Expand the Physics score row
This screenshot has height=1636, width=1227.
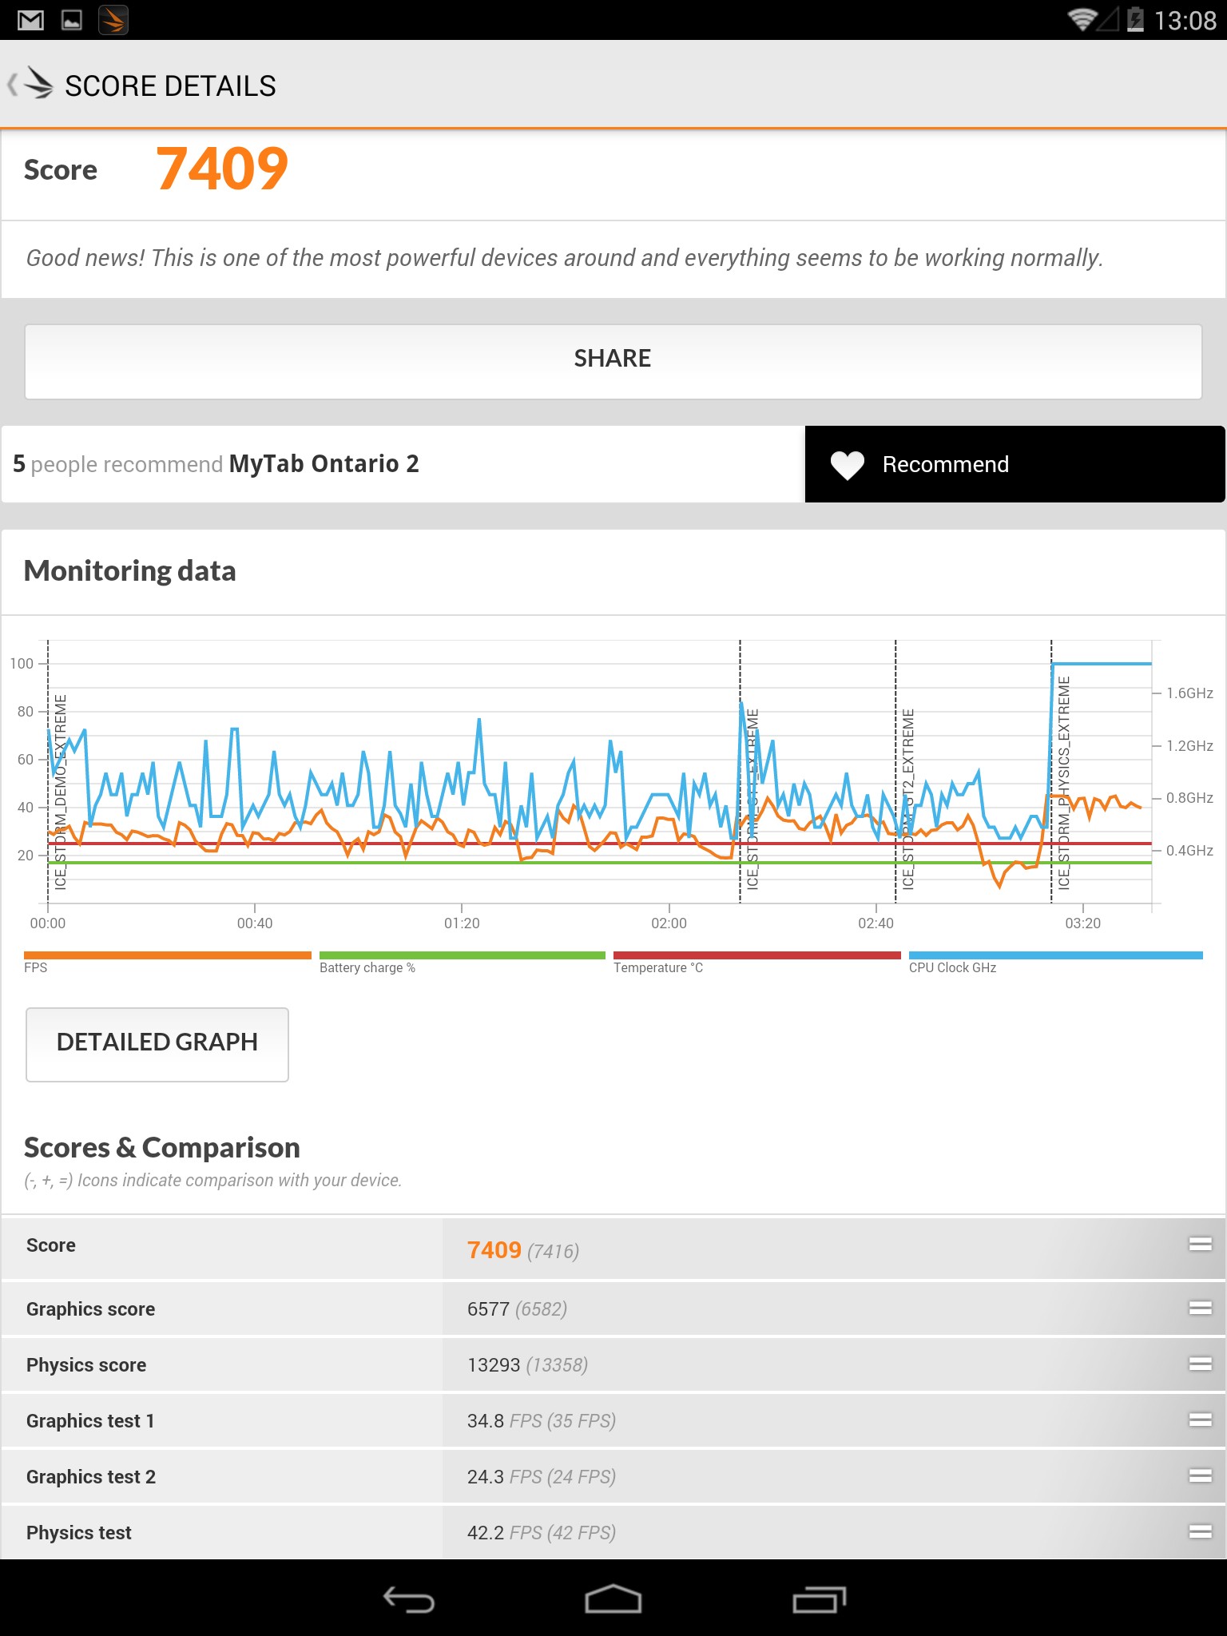coord(1200,1364)
